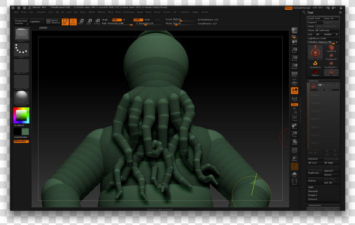Image resolution: width=355 pixels, height=225 pixels.
Task: Click the Zoom canvas icon
Action: click(x=294, y=50)
